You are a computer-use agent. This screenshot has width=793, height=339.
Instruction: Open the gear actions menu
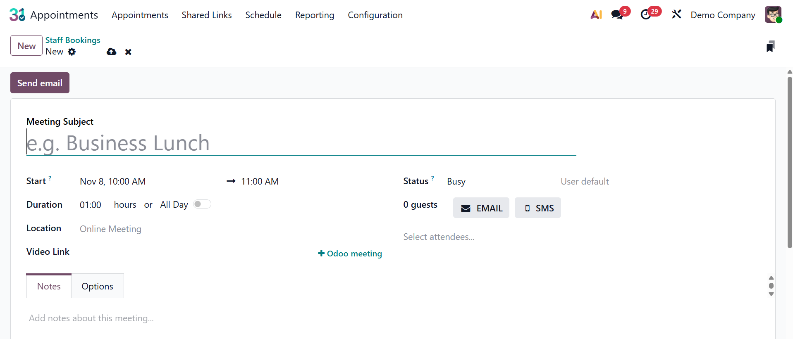tap(72, 52)
